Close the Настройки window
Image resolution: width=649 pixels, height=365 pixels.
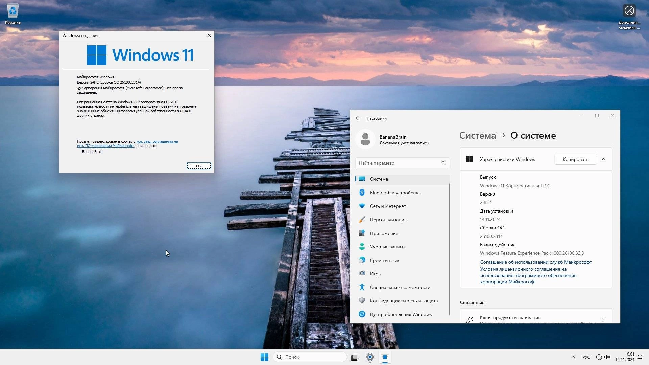click(x=612, y=115)
